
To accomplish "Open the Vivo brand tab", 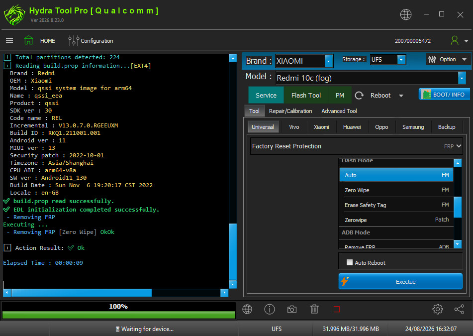I will coord(294,127).
